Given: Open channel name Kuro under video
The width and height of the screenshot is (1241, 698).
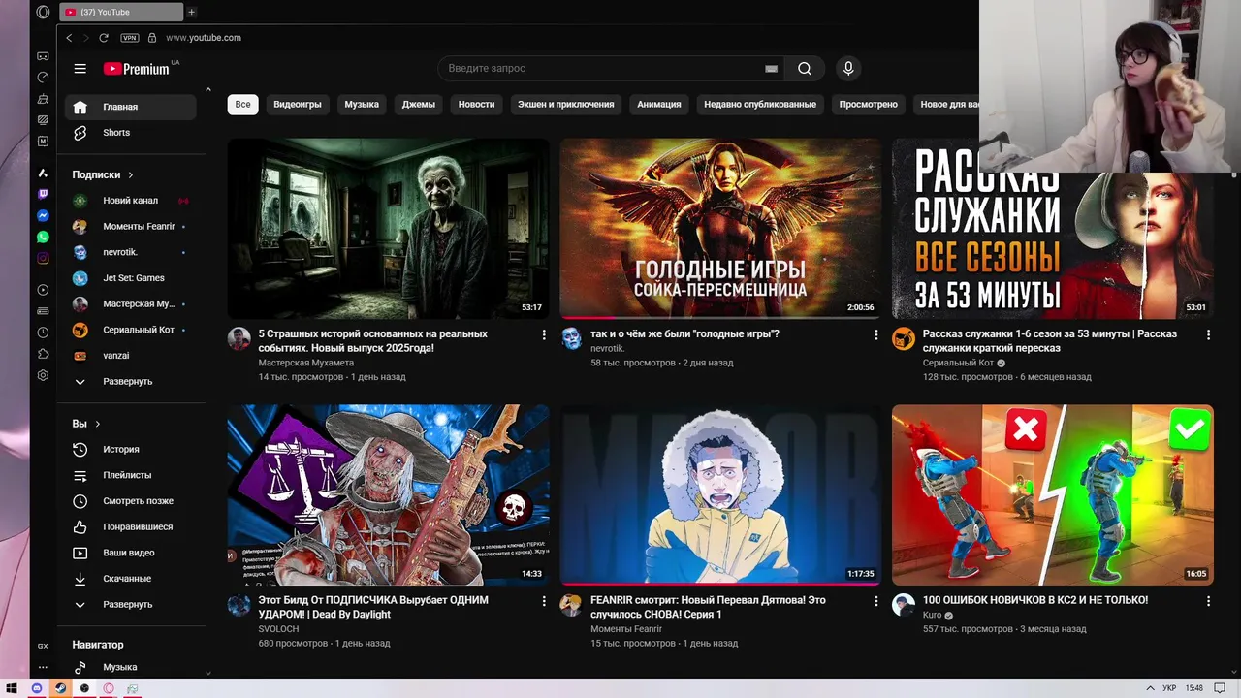Looking at the screenshot, I should (x=932, y=616).
